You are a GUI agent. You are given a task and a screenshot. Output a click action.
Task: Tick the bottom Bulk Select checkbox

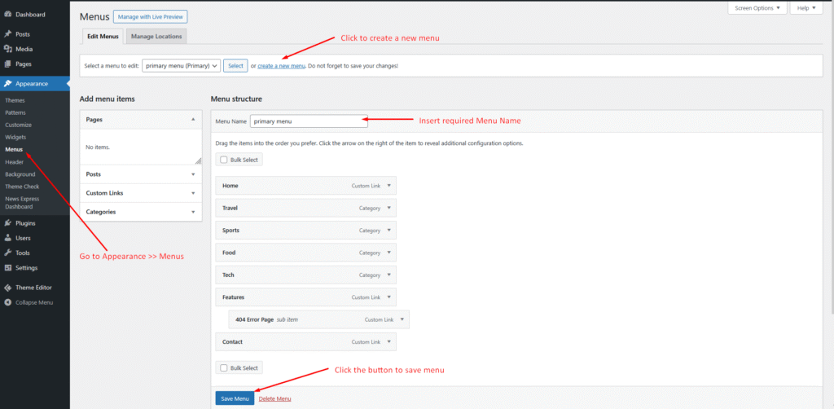point(224,368)
